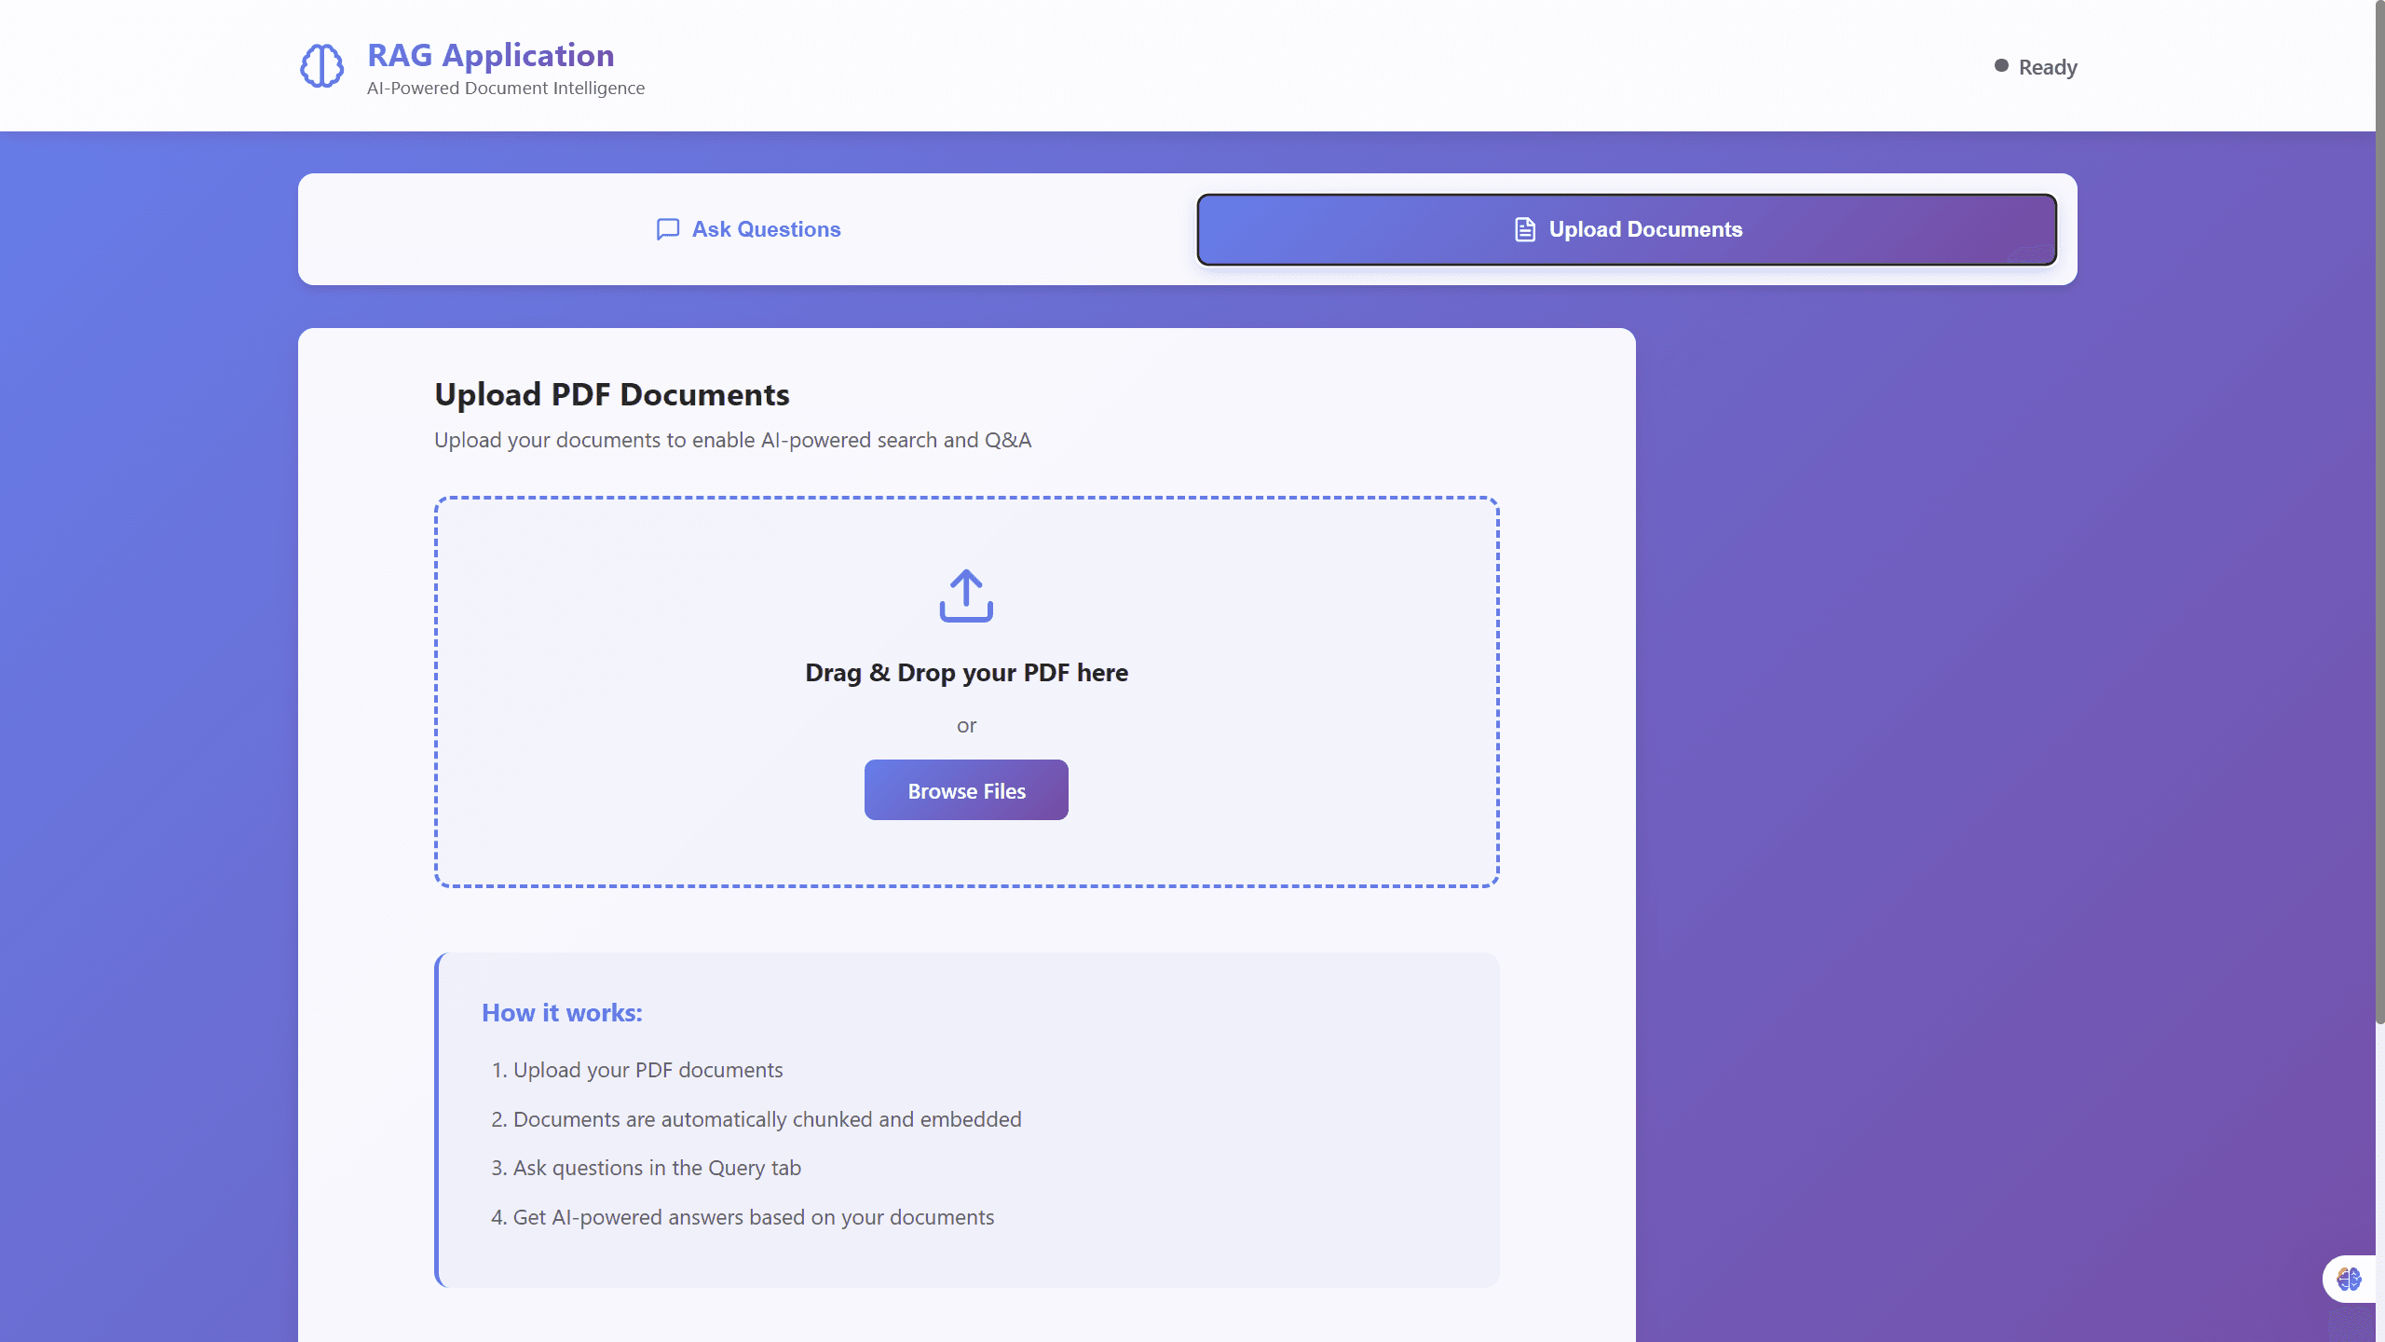The width and height of the screenshot is (2385, 1342).
Task: Click the RAG Application title link
Action: click(x=490, y=55)
